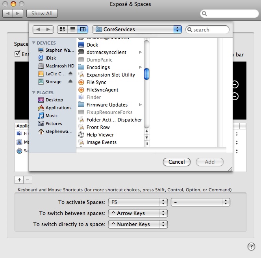Expand the Firmware Updates arrow
Viewport: 261px width, 258px height.
141,105
